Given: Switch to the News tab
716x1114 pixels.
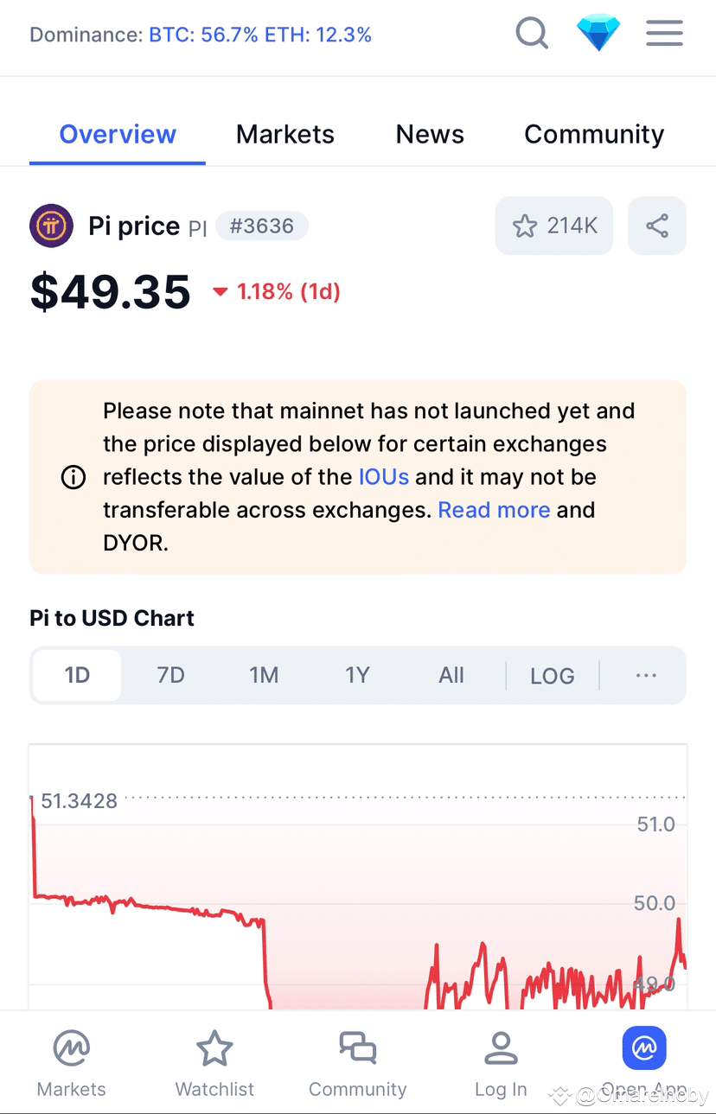Looking at the screenshot, I should [430, 134].
